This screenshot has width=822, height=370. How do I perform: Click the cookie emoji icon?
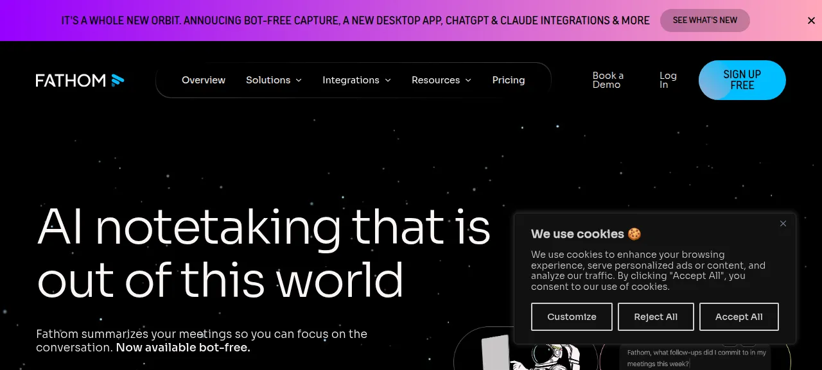[634, 234]
